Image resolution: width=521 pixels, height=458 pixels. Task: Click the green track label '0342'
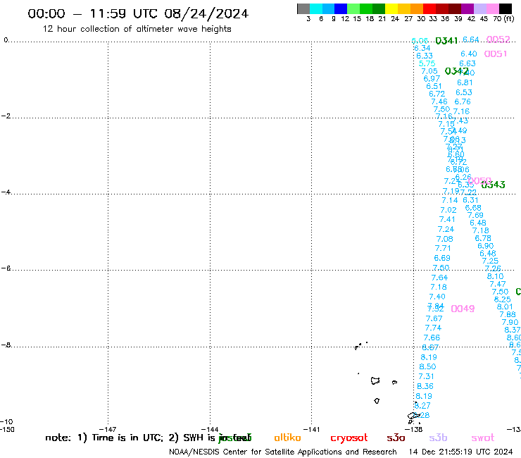[456, 71]
